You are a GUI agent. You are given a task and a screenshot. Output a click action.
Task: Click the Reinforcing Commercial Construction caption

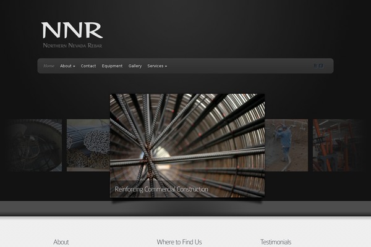(161, 189)
